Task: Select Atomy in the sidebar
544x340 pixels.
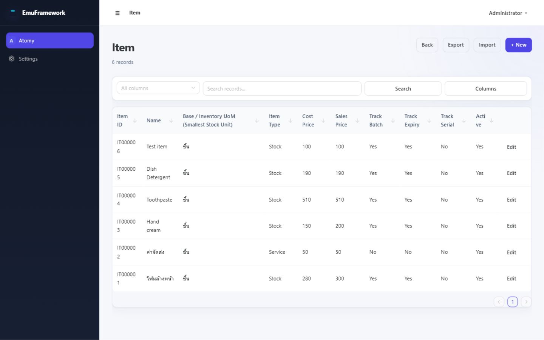Action: (x=50, y=40)
